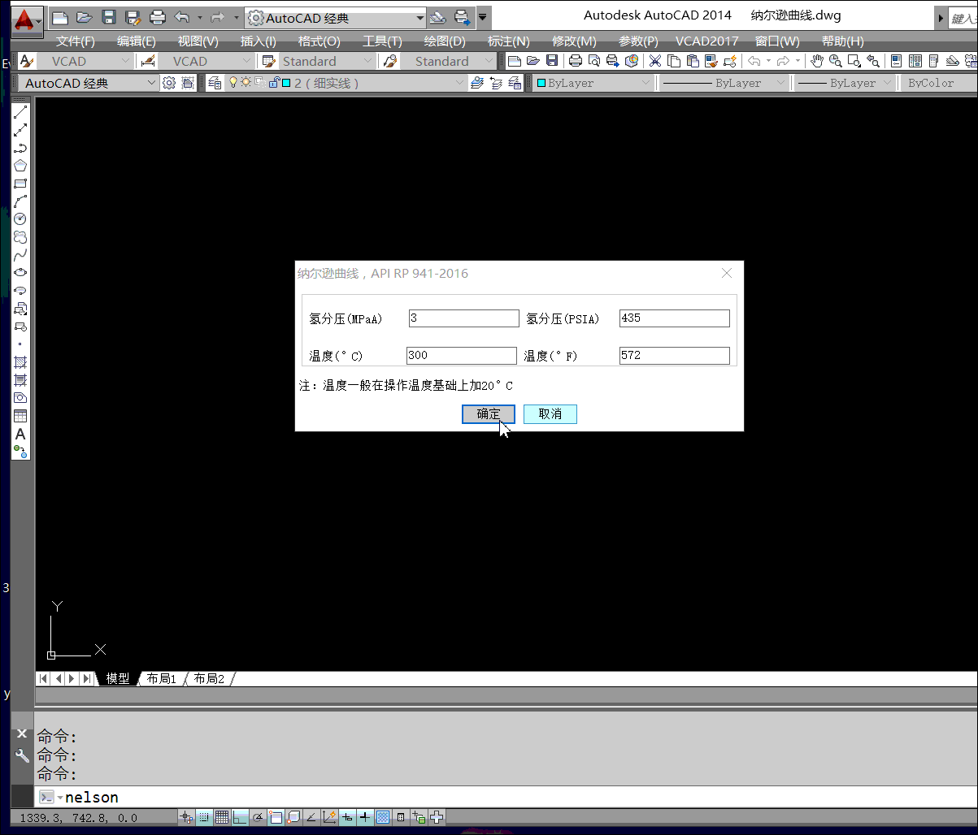Click the Plot printer icon in quick access bar

pos(158,17)
